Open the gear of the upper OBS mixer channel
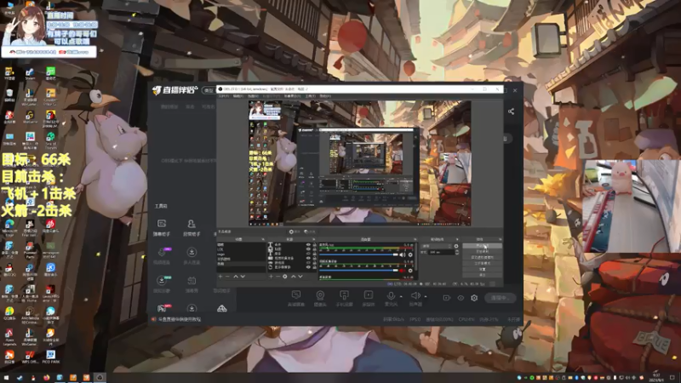This screenshot has height=383, width=681. (410, 254)
